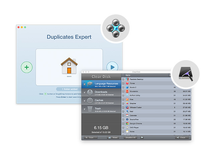The image size is (211, 158).
Task: Click the iTunes app icon in list
Action: (127, 83)
